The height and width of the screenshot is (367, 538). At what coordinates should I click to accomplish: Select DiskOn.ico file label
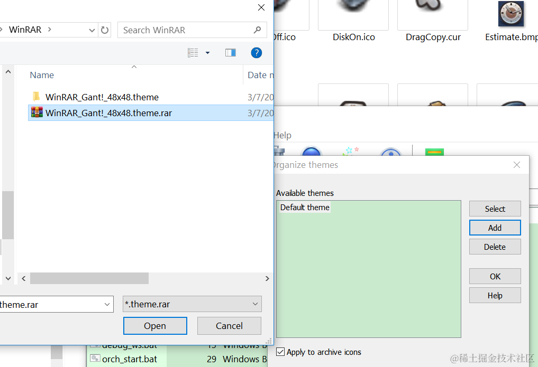[x=354, y=37]
